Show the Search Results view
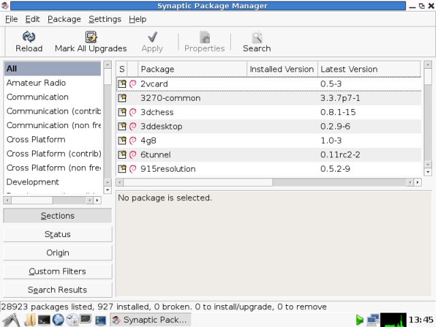 [x=57, y=290]
